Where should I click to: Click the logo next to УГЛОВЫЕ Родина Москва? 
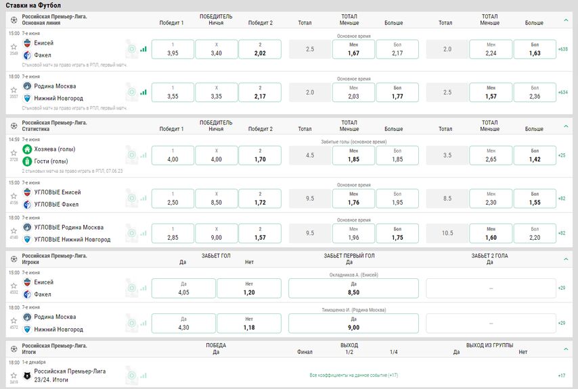point(27,228)
